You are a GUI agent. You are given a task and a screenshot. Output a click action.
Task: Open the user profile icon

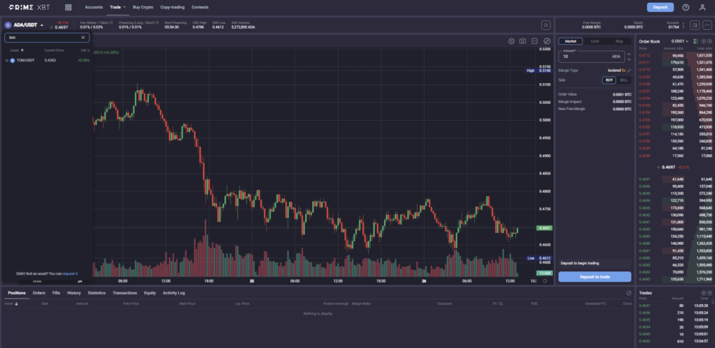click(x=702, y=7)
